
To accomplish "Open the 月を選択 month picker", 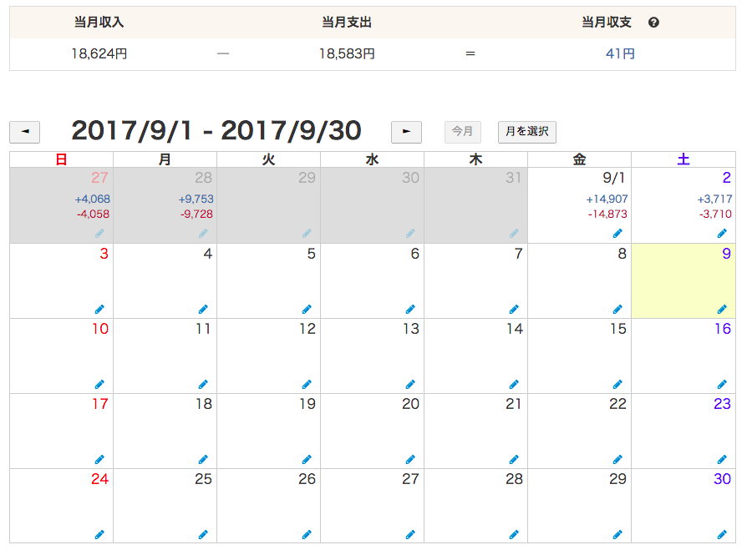I will coord(527,132).
